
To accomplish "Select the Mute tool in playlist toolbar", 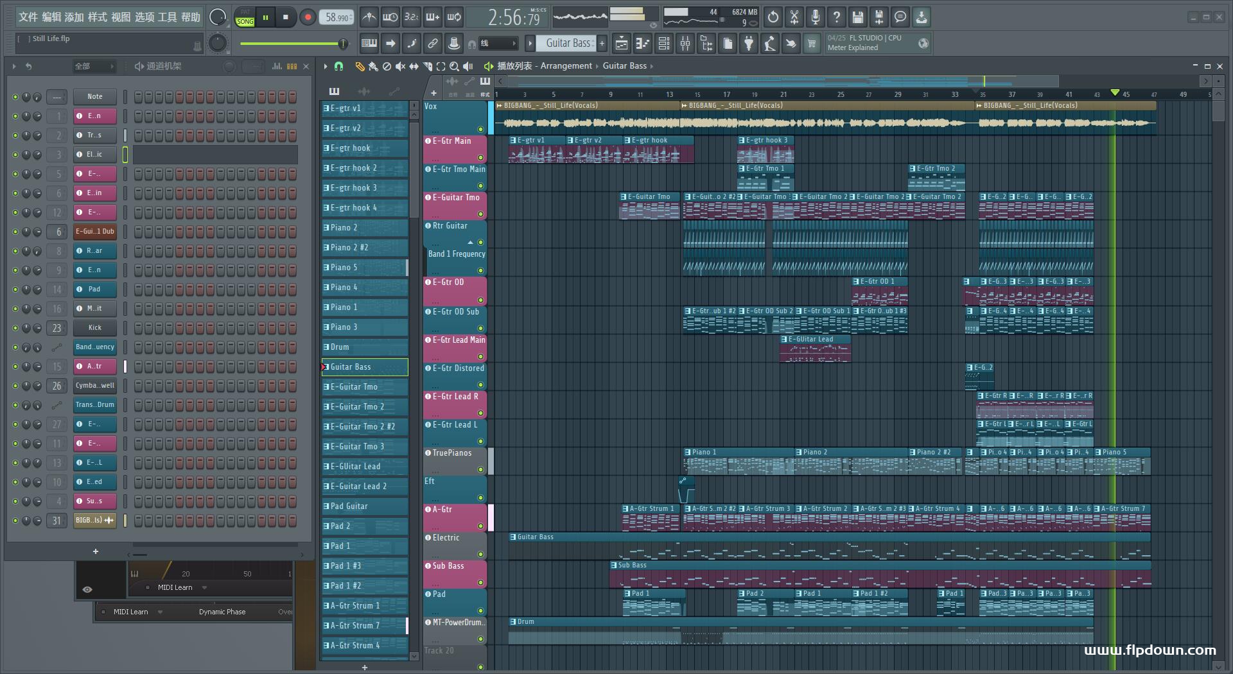I will tap(400, 66).
